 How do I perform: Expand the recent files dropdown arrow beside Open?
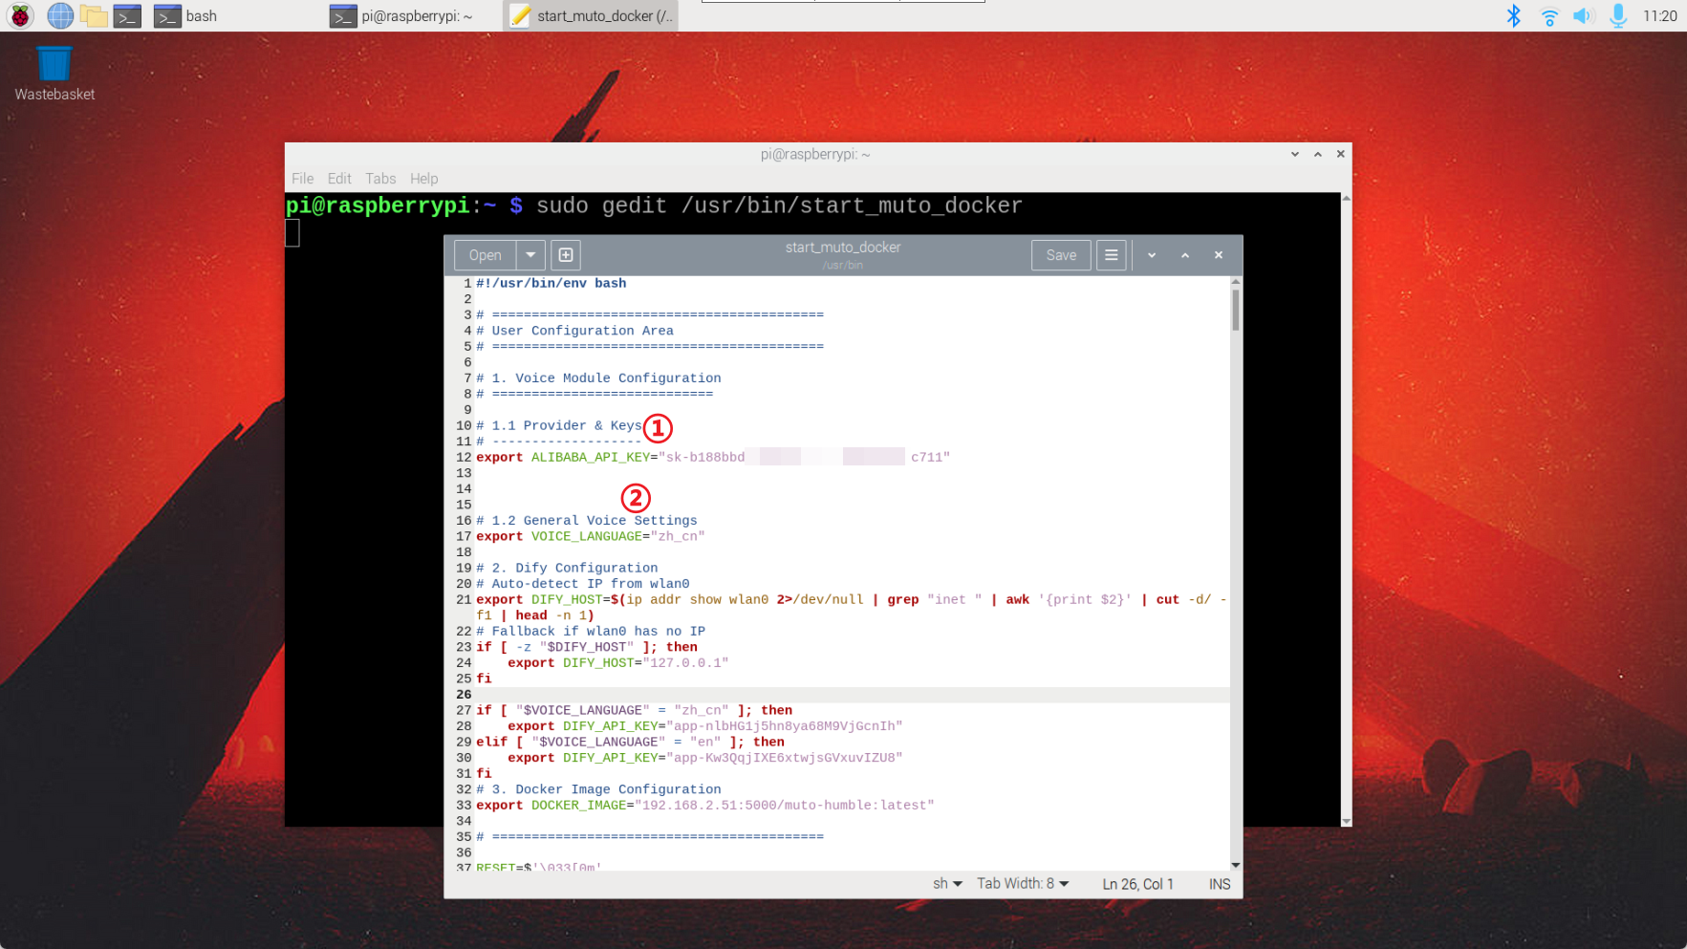pos(530,255)
